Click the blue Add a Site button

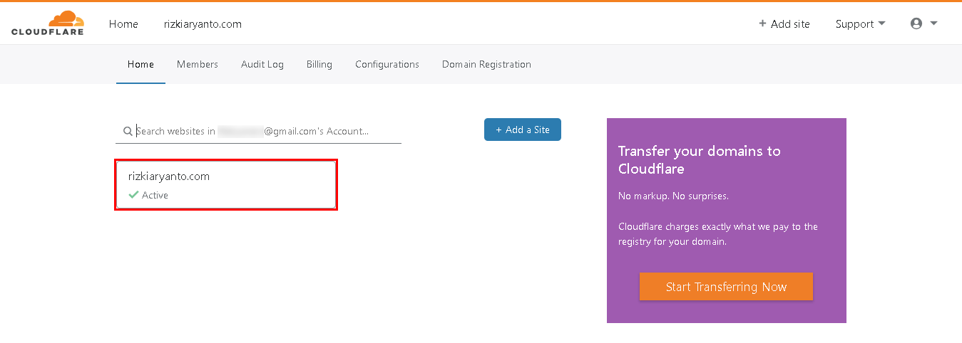[x=523, y=130]
